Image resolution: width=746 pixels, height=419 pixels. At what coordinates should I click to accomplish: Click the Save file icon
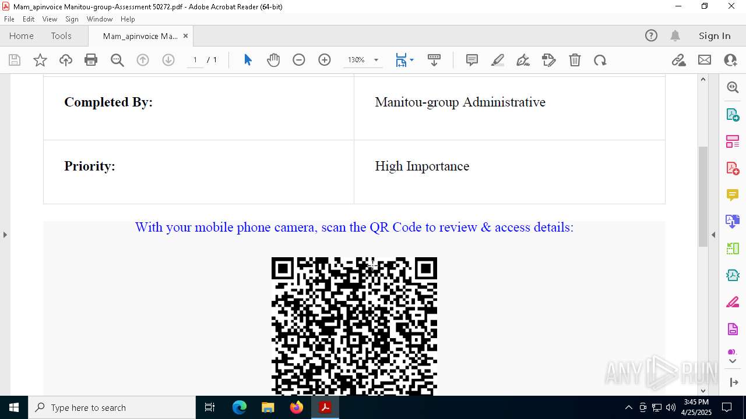15,60
